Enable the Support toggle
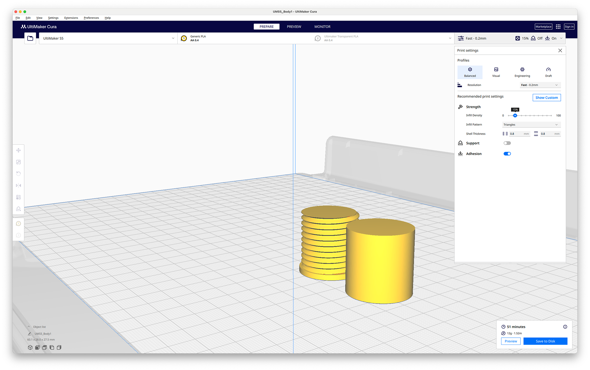590x370 pixels. tap(507, 143)
